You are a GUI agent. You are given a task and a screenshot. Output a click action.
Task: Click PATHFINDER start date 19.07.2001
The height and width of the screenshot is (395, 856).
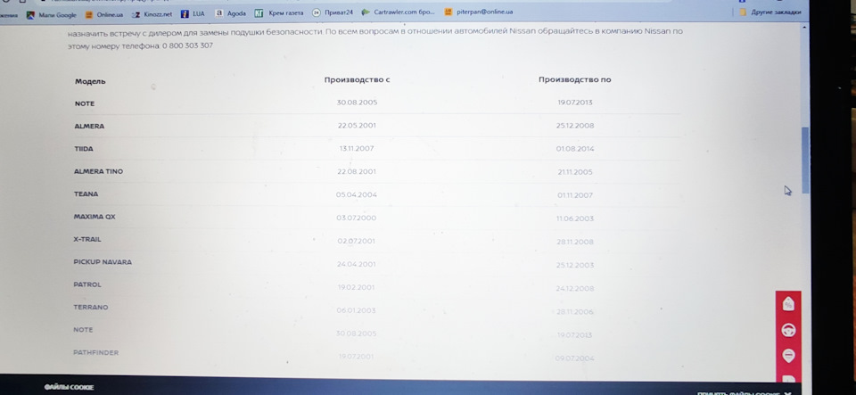pos(356,357)
